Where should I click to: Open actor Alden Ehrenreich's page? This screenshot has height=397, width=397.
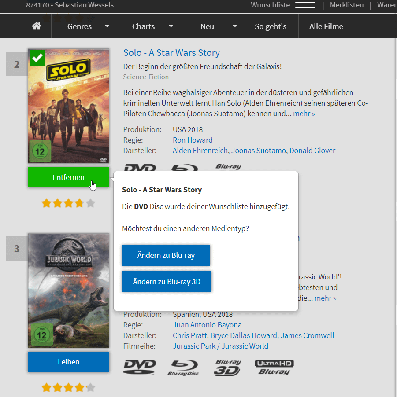(x=200, y=151)
